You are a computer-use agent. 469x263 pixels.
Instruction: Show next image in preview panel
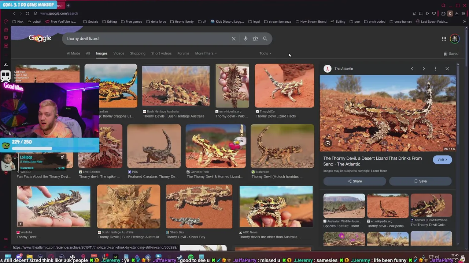pos(424,69)
